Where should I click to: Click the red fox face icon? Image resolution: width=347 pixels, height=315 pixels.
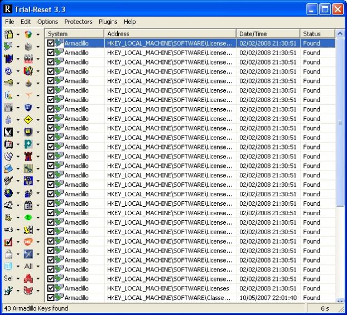click(28, 290)
